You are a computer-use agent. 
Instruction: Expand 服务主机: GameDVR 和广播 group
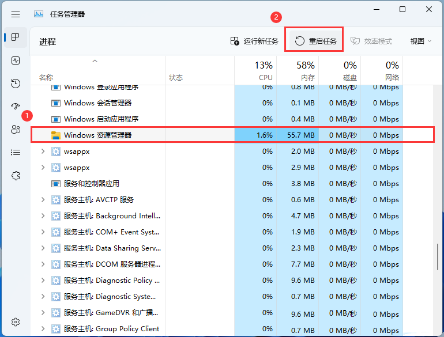(x=43, y=313)
